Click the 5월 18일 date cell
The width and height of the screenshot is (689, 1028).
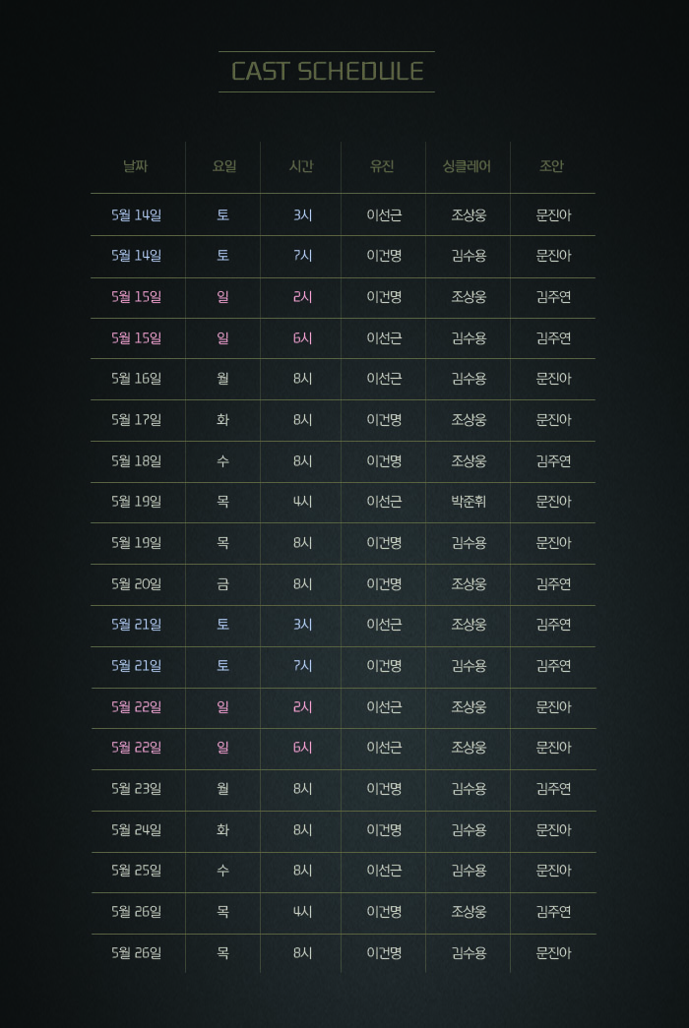click(137, 460)
